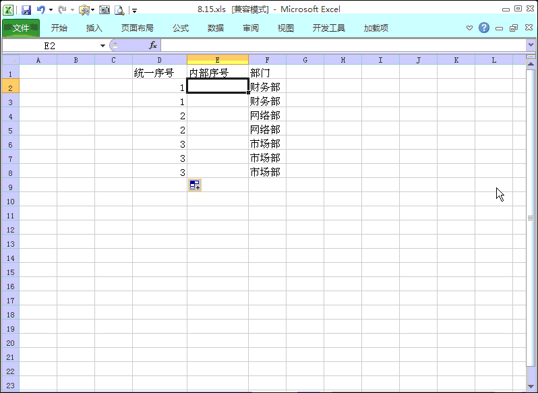Click the camera icon in quick access toolbar
This screenshot has width=538, height=393.
pyautogui.click(x=104, y=10)
